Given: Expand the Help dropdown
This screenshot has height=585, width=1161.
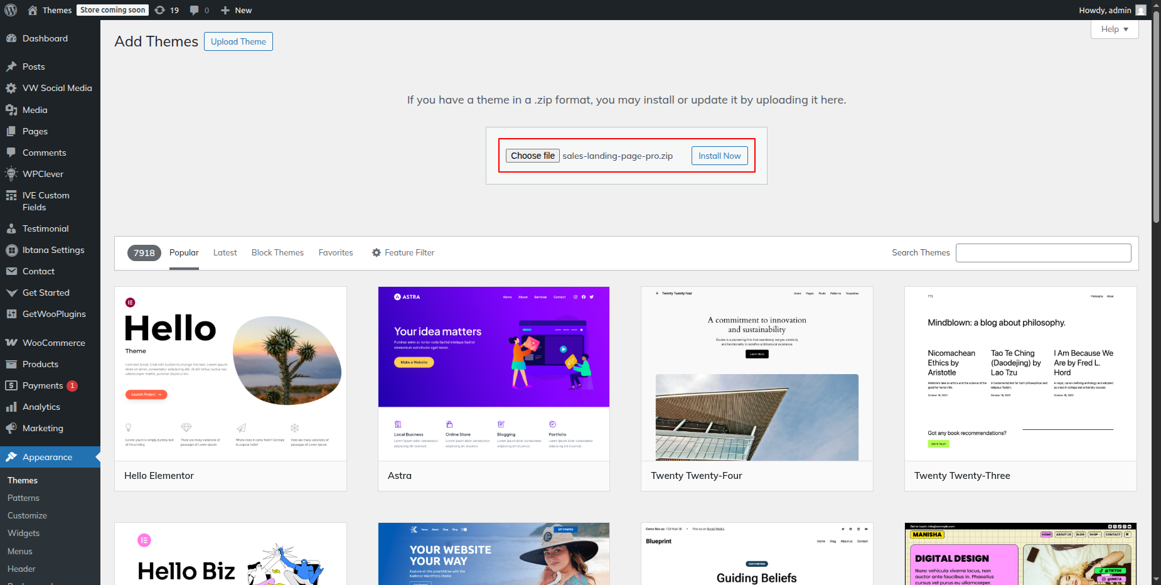Looking at the screenshot, I should coord(1114,29).
